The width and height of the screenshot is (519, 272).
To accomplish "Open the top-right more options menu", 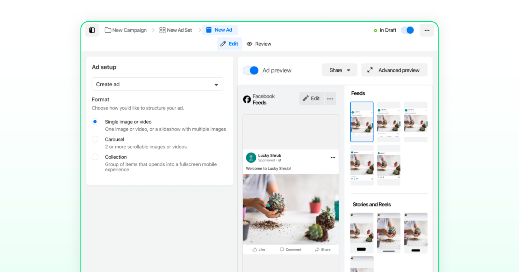I will [427, 30].
